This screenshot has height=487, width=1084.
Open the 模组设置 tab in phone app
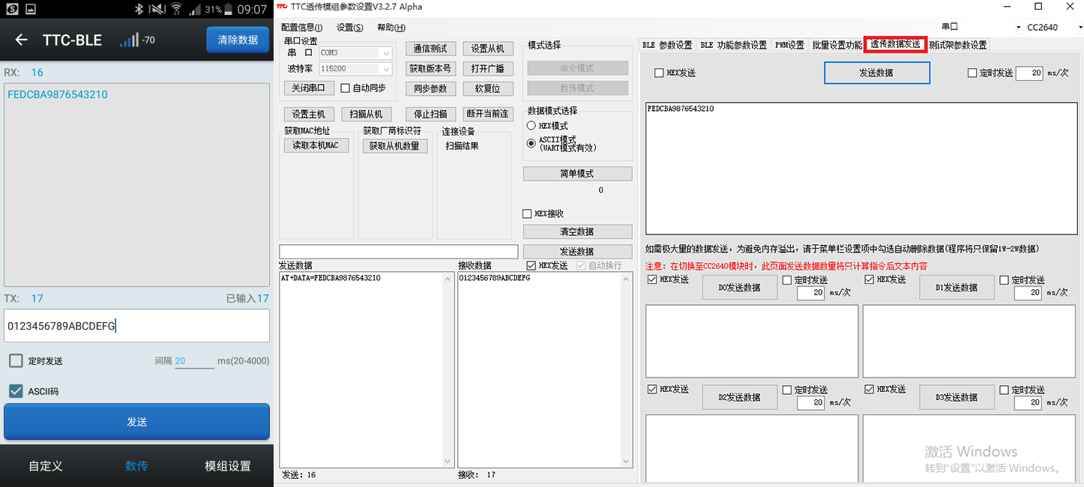click(228, 465)
